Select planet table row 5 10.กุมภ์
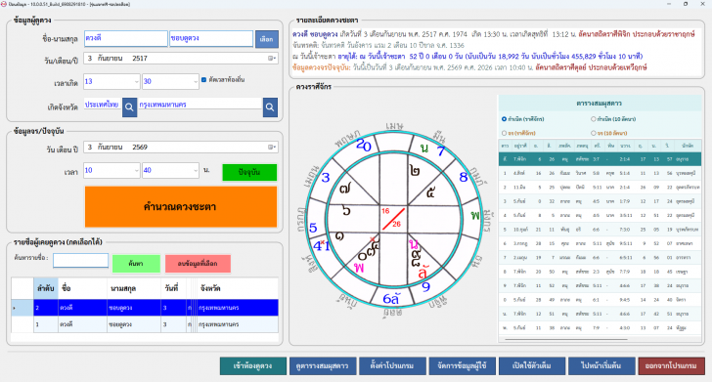 [x=600, y=230]
